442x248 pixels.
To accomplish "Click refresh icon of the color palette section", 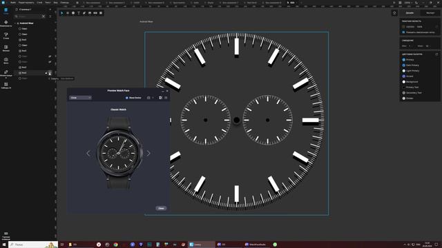I will click(x=436, y=54).
